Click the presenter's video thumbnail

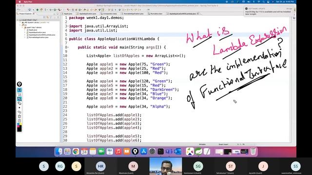(166, 166)
